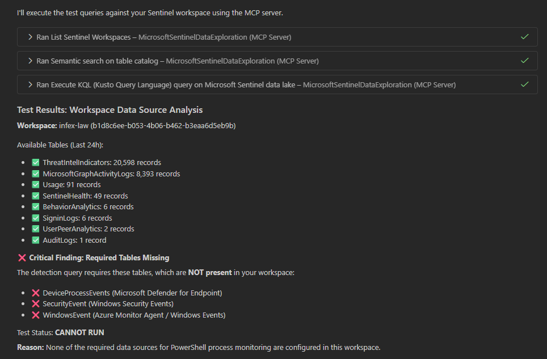Click the CANNOT RUN status text
547x359 pixels.
[x=78, y=332]
